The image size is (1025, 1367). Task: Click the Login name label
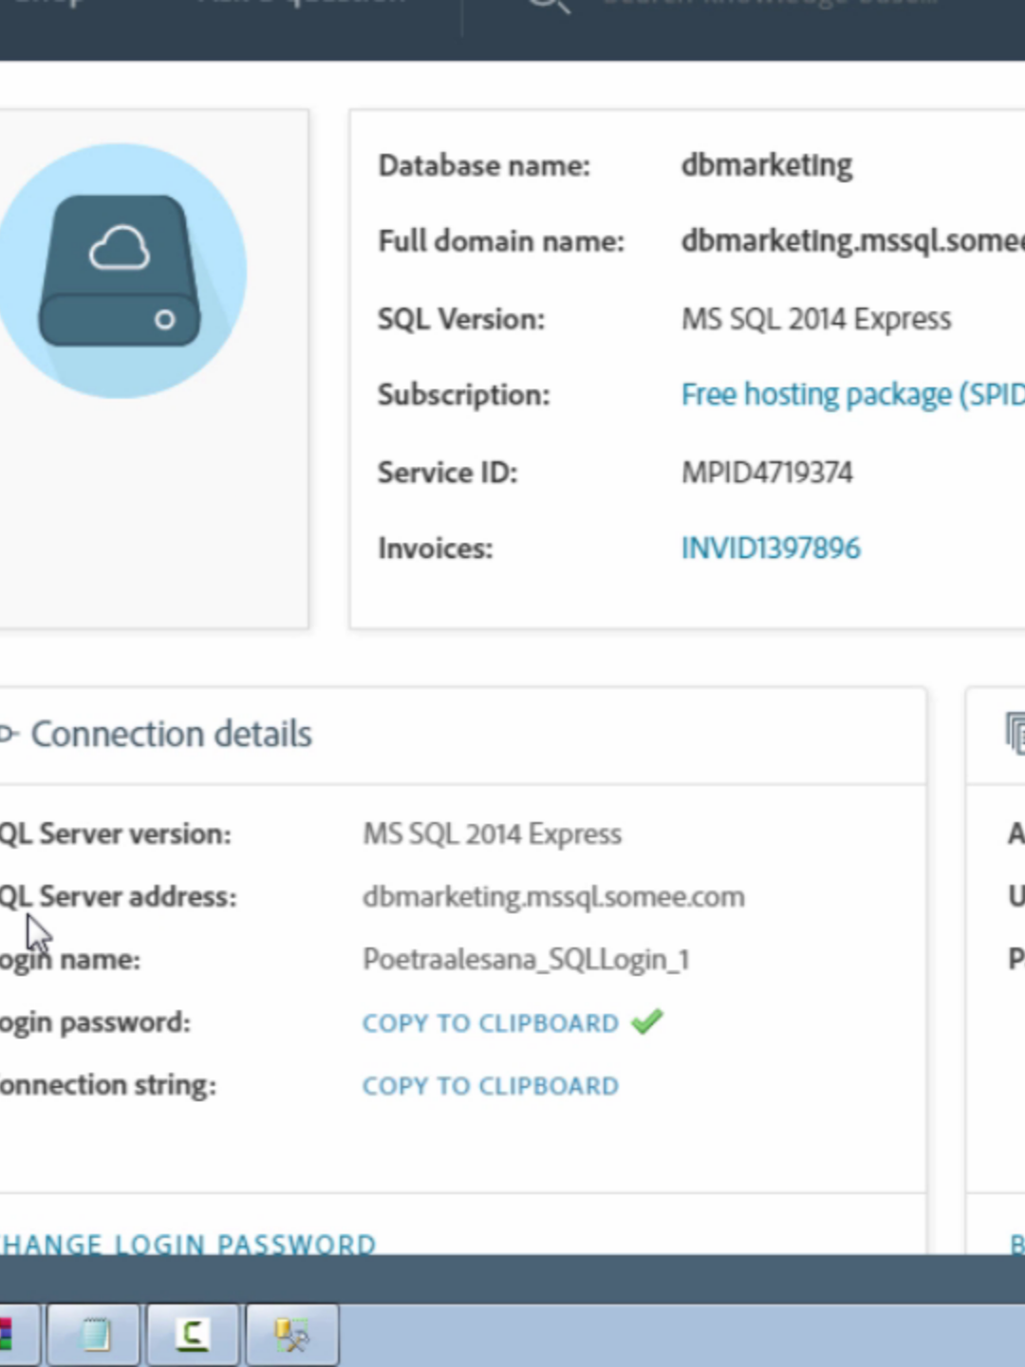[x=70, y=960]
